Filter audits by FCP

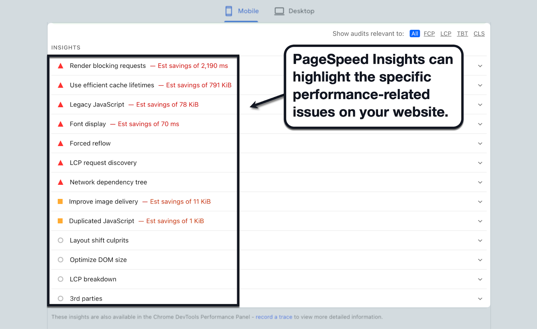(429, 34)
